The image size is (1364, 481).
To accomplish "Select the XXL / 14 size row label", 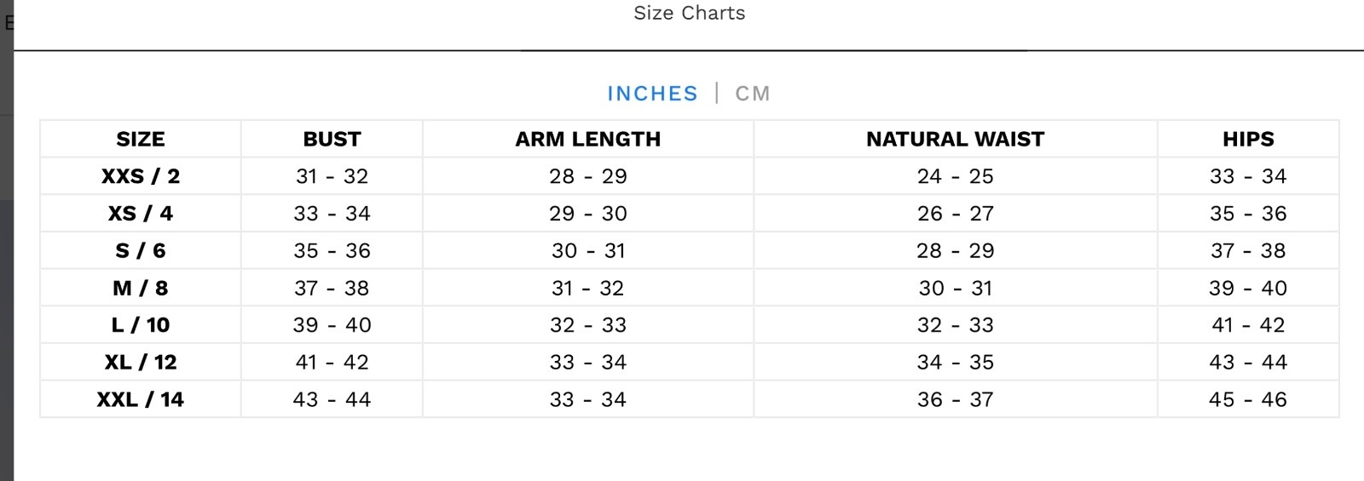I will (141, 399).
